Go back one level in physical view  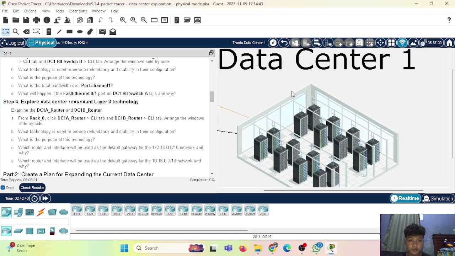click(x=284, y=43)
